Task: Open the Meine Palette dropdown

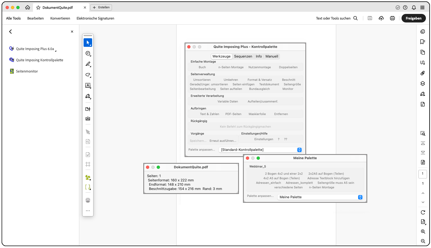Action: 320,197
